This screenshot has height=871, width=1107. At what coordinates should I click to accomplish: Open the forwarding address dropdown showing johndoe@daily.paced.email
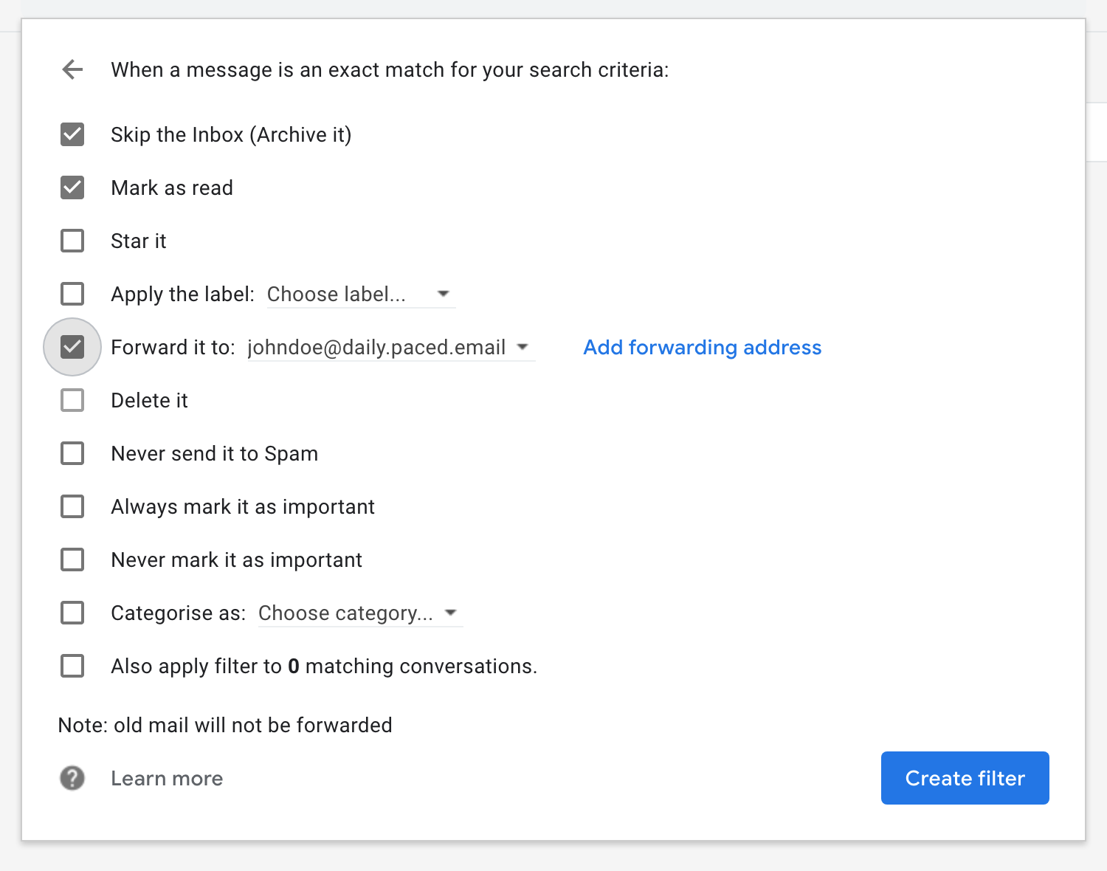[x=523, y=347]
